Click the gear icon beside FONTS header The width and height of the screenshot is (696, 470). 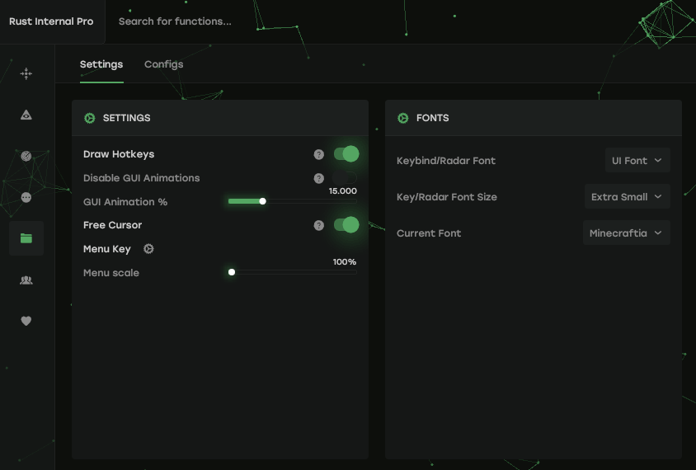[x=403, y=118]
